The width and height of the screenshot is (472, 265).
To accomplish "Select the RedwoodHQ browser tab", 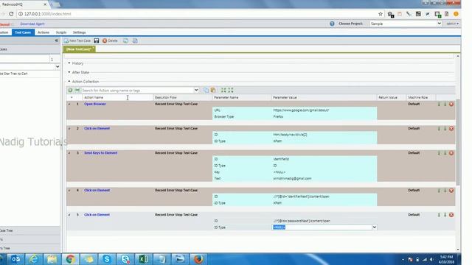I will 24,4.
